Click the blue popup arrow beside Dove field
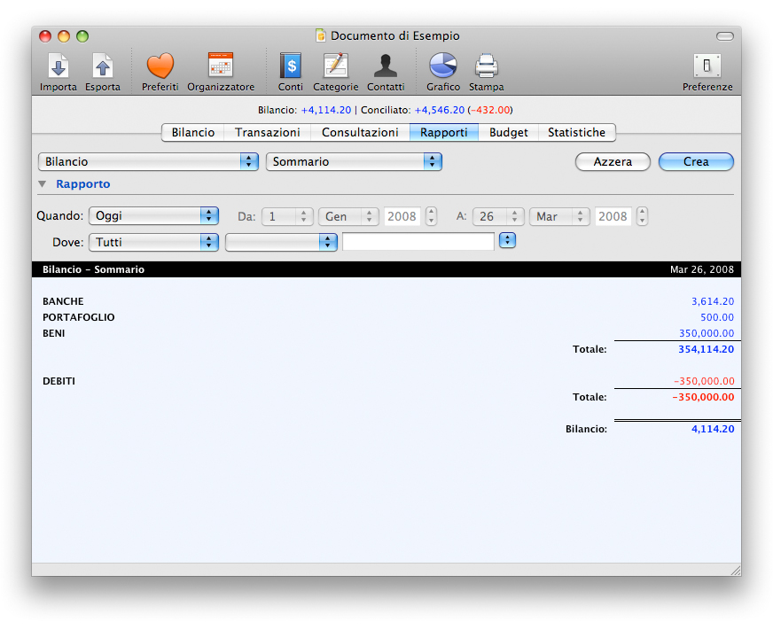This screenshot has width=773, height=630. coord(507,240)
